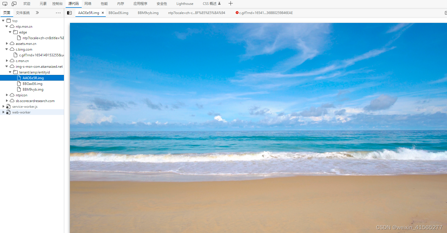The width and height of the screenshot is (447, 233).
Task: Select the 文件系统 sidebar tab
Action: [x=23, y=13]
